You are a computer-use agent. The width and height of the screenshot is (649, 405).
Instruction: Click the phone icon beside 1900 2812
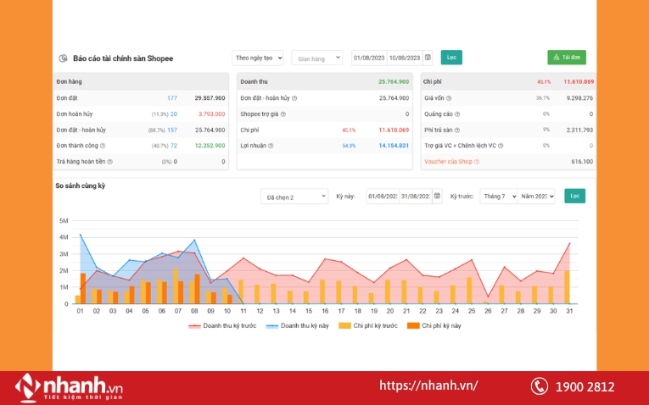click(x=540, y=386)
